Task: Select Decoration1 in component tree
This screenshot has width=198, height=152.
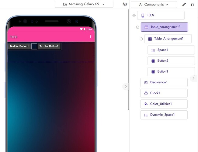Action: (164, 82)
